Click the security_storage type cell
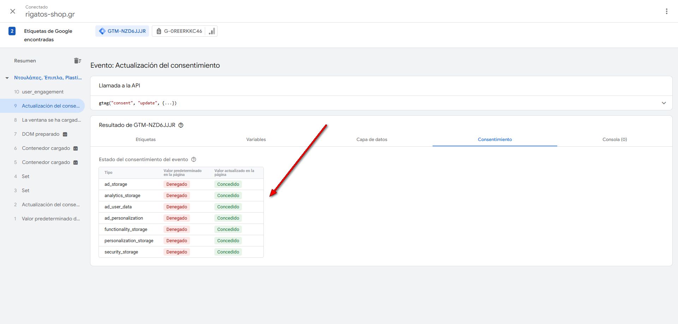The width and height of the screenshot is (678, 324). click(x=121, y=252)
